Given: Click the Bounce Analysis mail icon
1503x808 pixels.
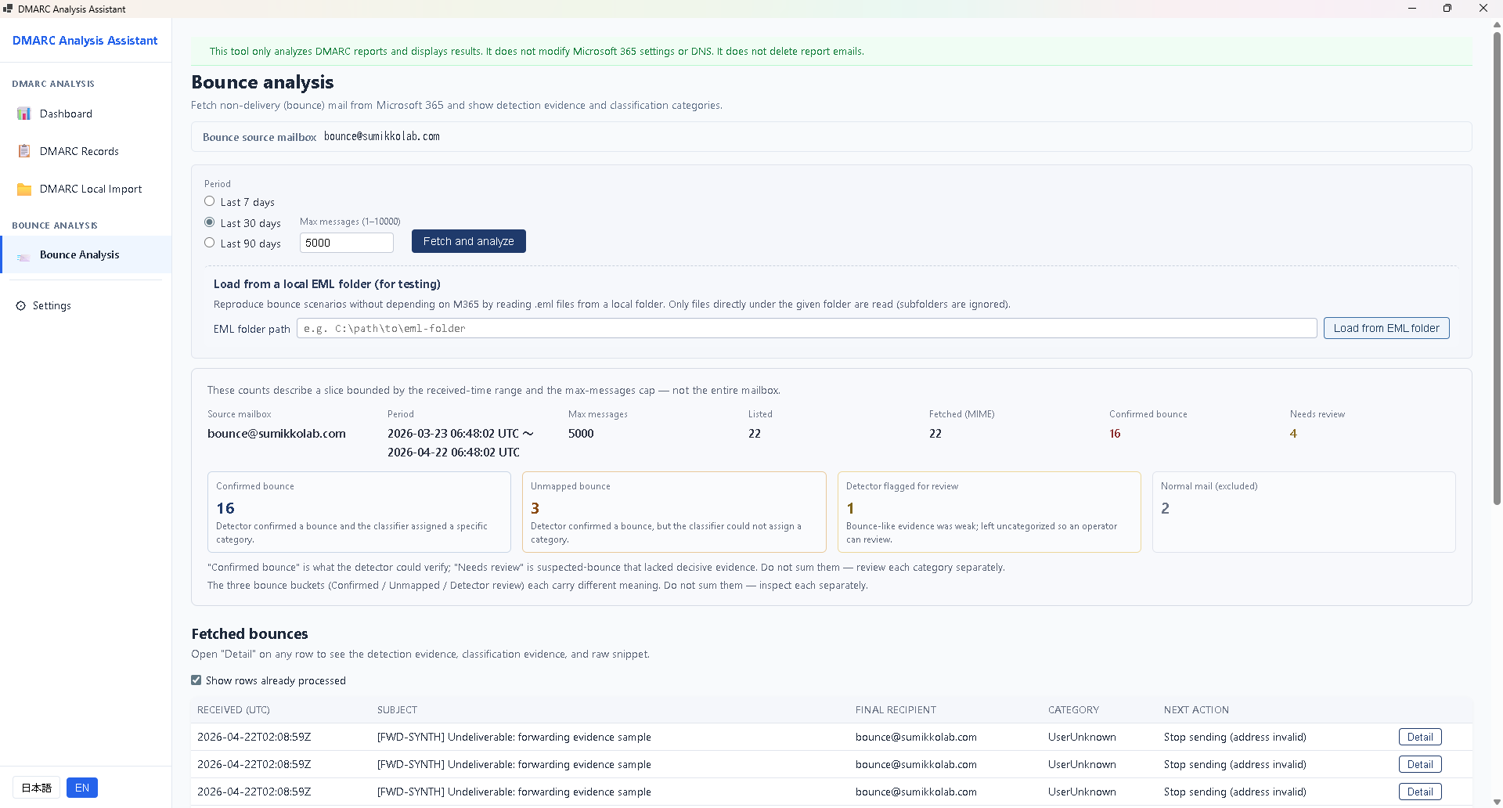Looking at the screenshot, I should tap(23, 255).
